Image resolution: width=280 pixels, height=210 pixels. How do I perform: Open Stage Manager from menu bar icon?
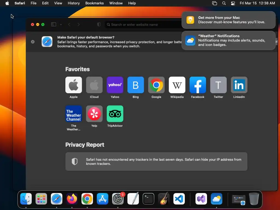(x=214, y=3)
